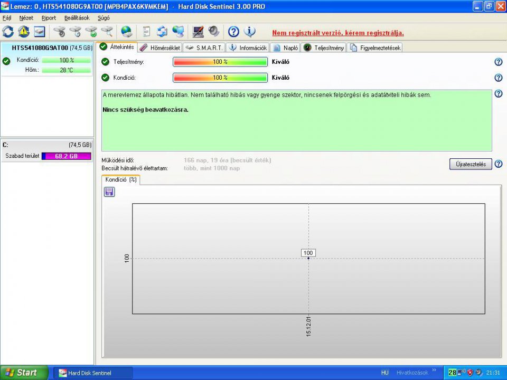This screenshot has width=507, height=380.
Task: Click the 100 data point label on chart
Action: click(x=308, y=253)
